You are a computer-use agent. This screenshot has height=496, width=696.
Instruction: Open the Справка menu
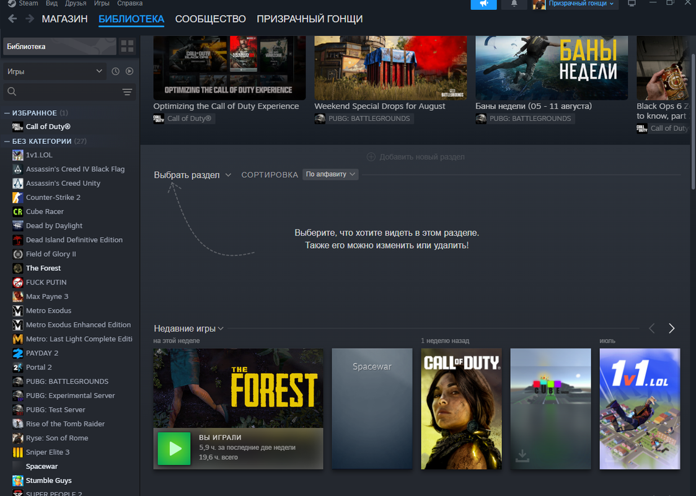130,3
